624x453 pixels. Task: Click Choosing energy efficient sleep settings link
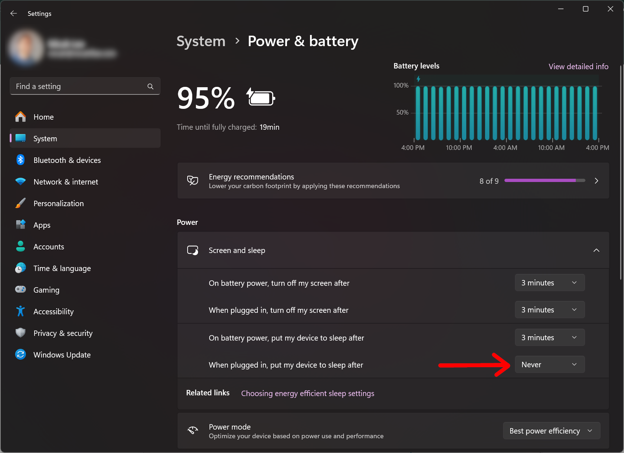pyautogui.click(x=307, y=393)
